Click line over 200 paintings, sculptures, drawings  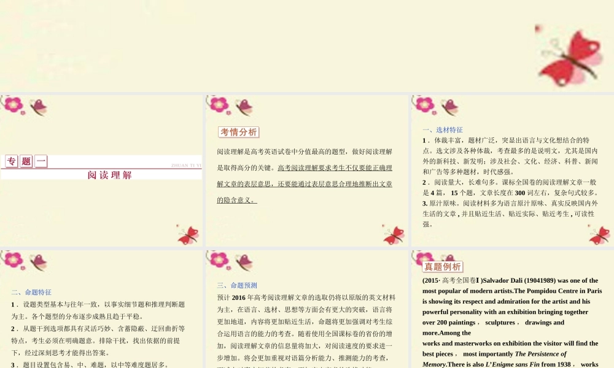click(494, 323)
